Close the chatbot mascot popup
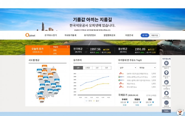This screenshot has width=185, height=116. 183,110
